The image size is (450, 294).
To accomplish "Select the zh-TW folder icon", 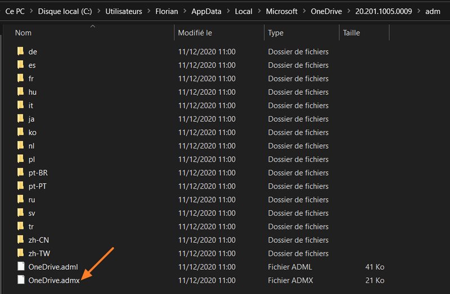I will [x=20, y=253].
